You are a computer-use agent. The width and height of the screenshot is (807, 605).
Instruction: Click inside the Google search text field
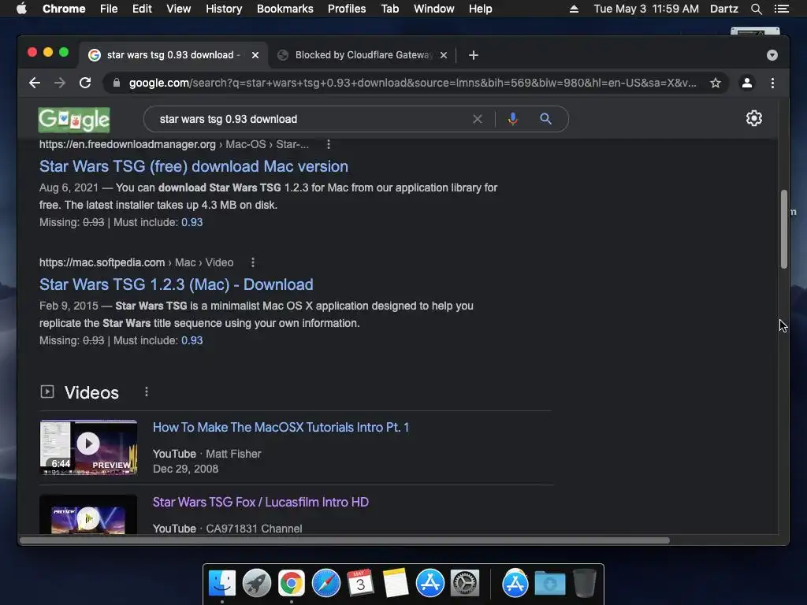[x=309, y=119]
